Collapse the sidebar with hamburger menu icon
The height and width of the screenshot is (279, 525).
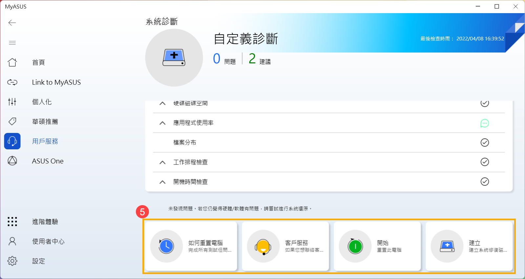click(x=12, y=43)
